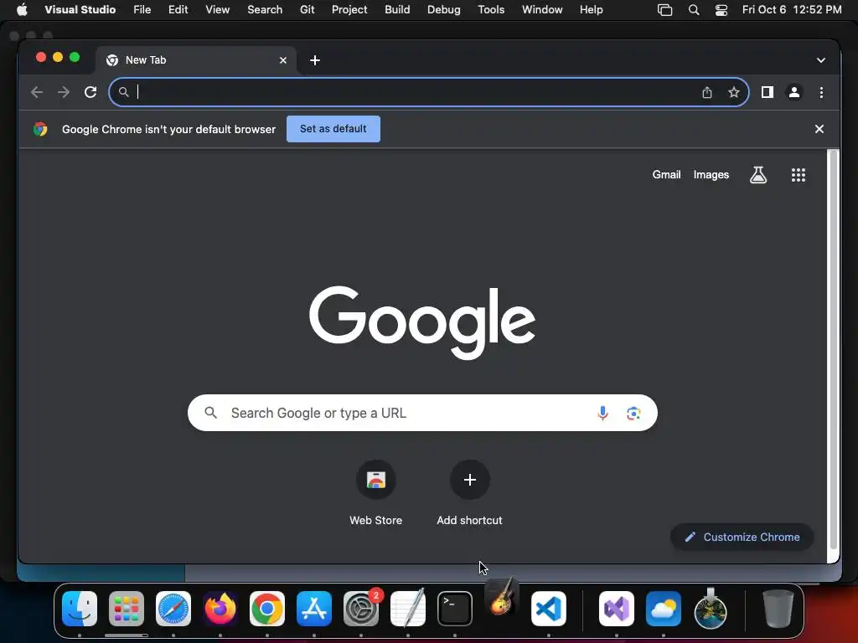Switch to Google Chrome in the Dock
858x643 pixels.
[x=267, y=609]
